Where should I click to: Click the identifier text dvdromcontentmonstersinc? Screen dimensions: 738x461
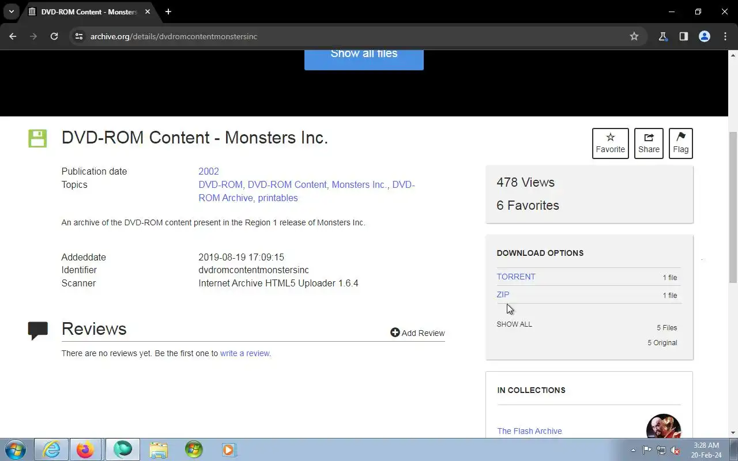click(254, 270)
